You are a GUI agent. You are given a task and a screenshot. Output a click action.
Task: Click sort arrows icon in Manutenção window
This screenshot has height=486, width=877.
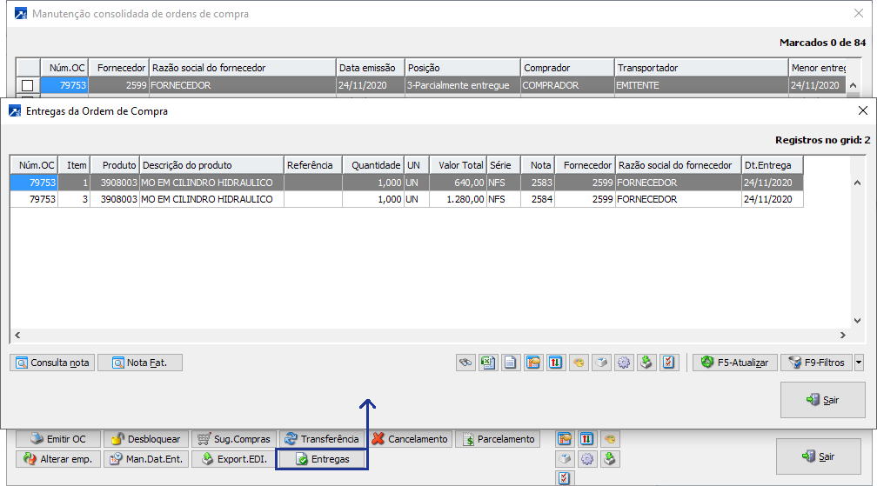pyautogui.click(x=586, y=439)
